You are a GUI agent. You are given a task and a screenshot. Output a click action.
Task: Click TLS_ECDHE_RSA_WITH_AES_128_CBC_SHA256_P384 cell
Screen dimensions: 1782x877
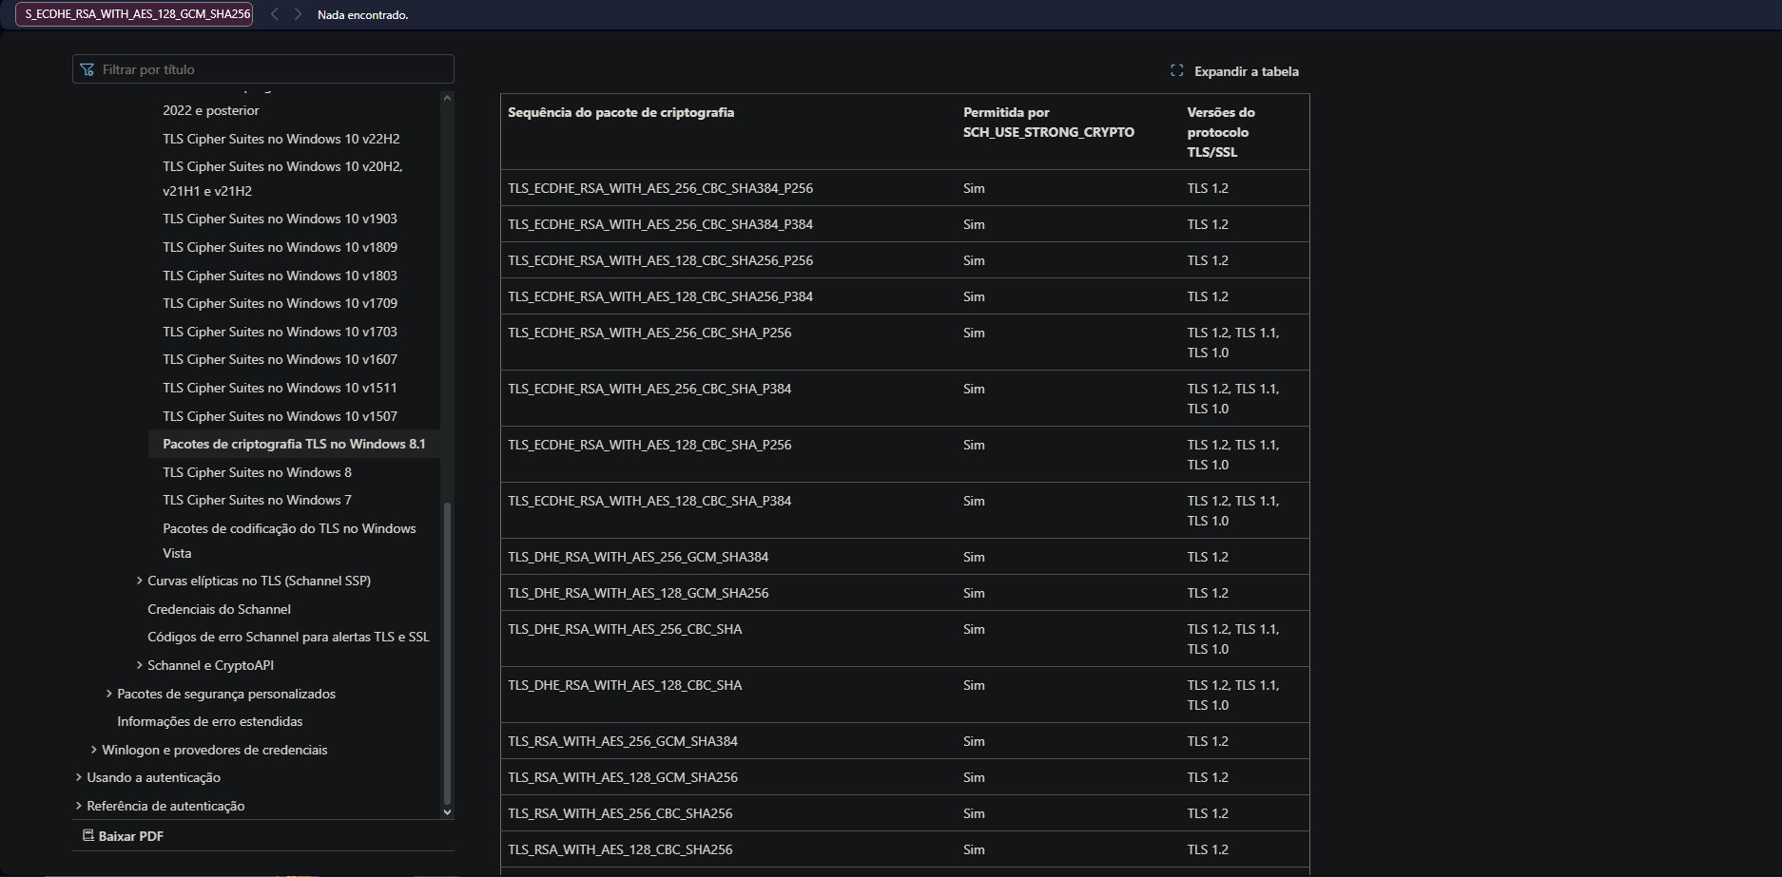660,296
